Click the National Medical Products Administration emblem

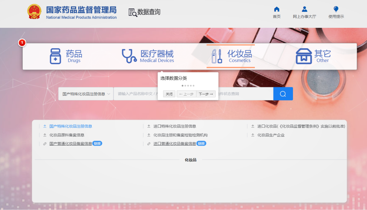tap(34, 12)
